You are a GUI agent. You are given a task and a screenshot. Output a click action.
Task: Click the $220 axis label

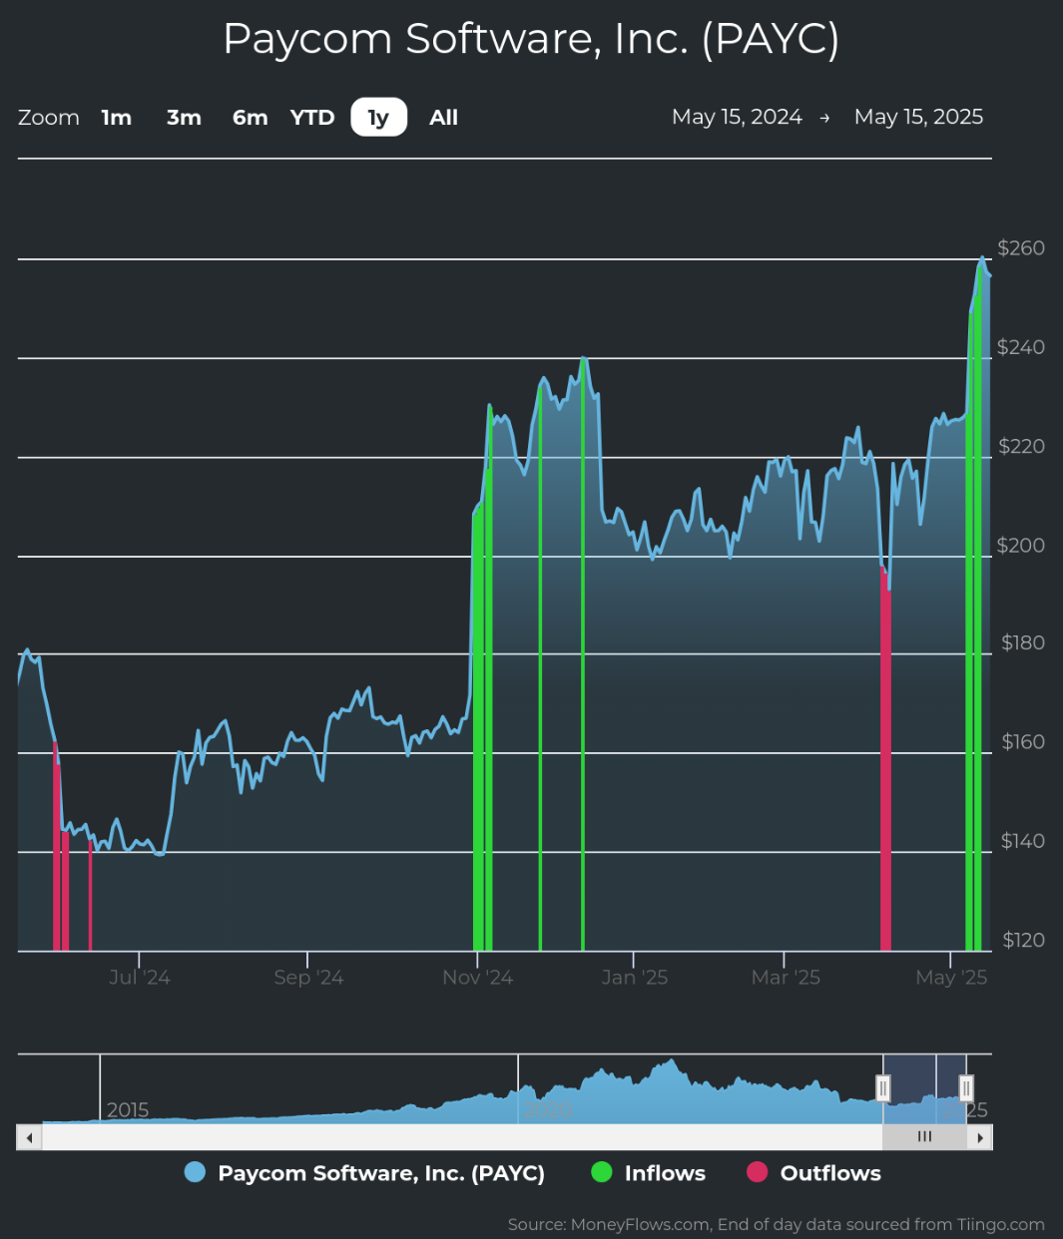(1021, 446)
